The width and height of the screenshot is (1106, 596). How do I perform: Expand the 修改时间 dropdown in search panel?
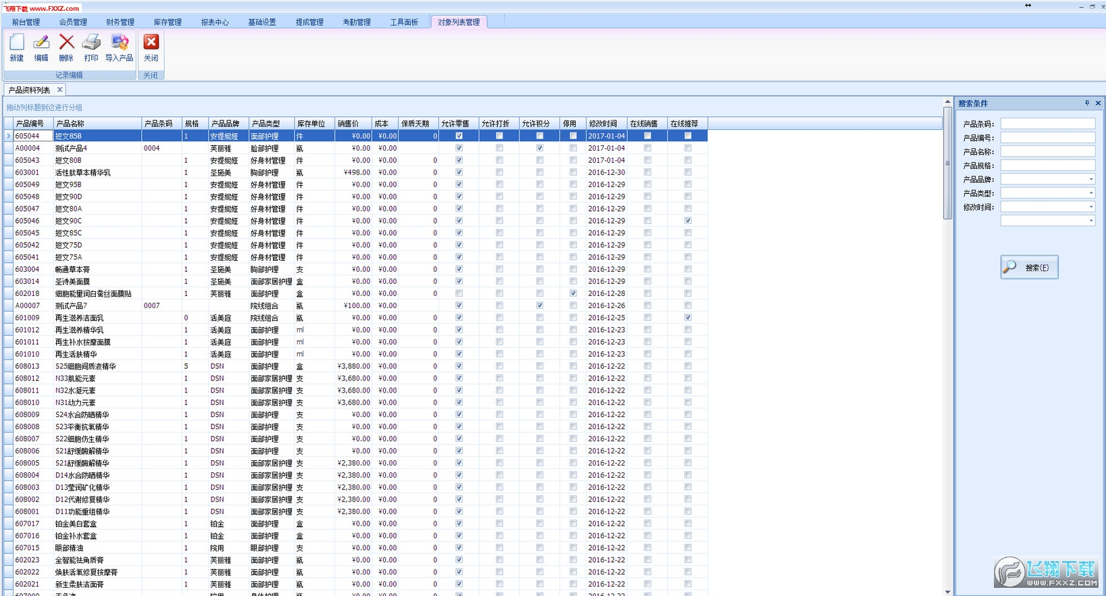click(1090, 207)
